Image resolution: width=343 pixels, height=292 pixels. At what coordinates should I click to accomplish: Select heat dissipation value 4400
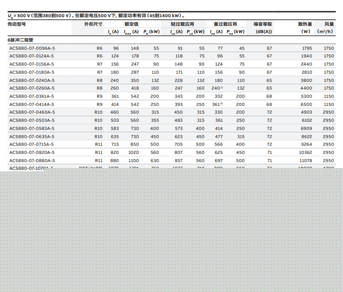coord(306,88)
